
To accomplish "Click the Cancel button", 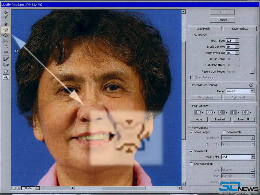I will coord(222,20).
